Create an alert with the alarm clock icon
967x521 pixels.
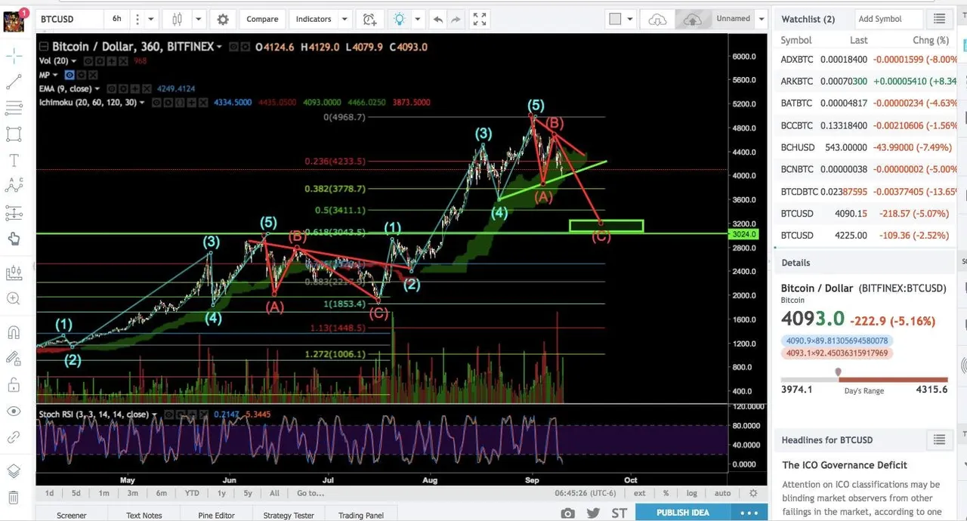369,19
